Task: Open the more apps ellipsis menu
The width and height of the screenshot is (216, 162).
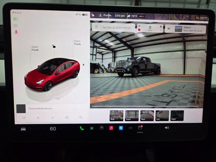Action: (130, 128)
